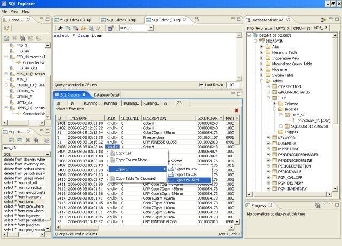Open the View menu

(14, 11)
